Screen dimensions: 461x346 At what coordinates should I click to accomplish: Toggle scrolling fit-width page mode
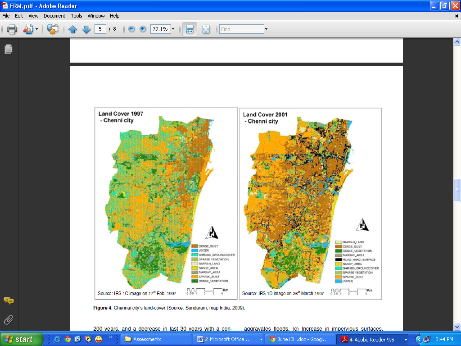(190, 29)
